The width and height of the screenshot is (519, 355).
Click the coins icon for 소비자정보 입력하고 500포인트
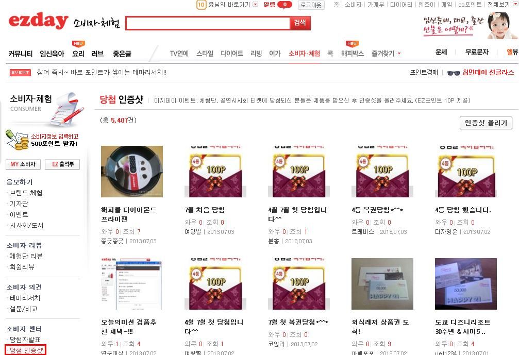coord(17,140)
